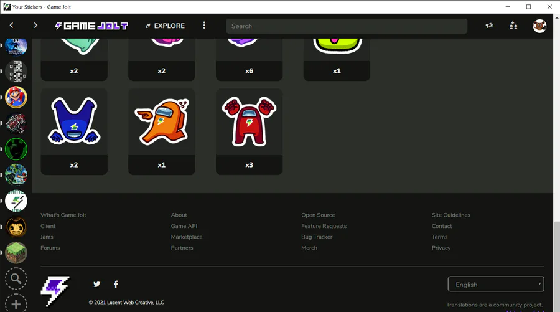Viewport: 560px width, 312px height.
Task: Open the About footer link
Action: (x=179, y=215)
